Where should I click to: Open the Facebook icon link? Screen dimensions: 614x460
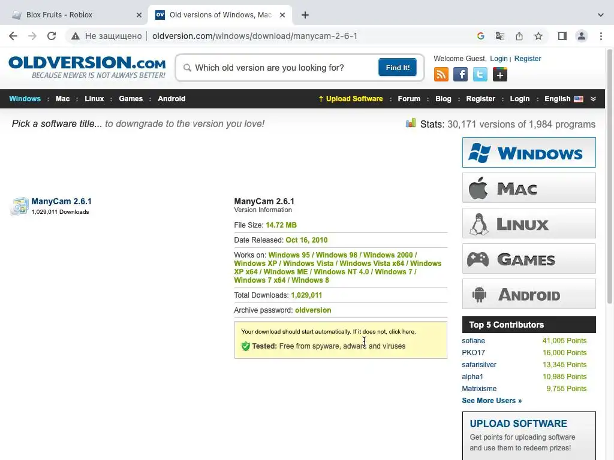pos(460,74)
